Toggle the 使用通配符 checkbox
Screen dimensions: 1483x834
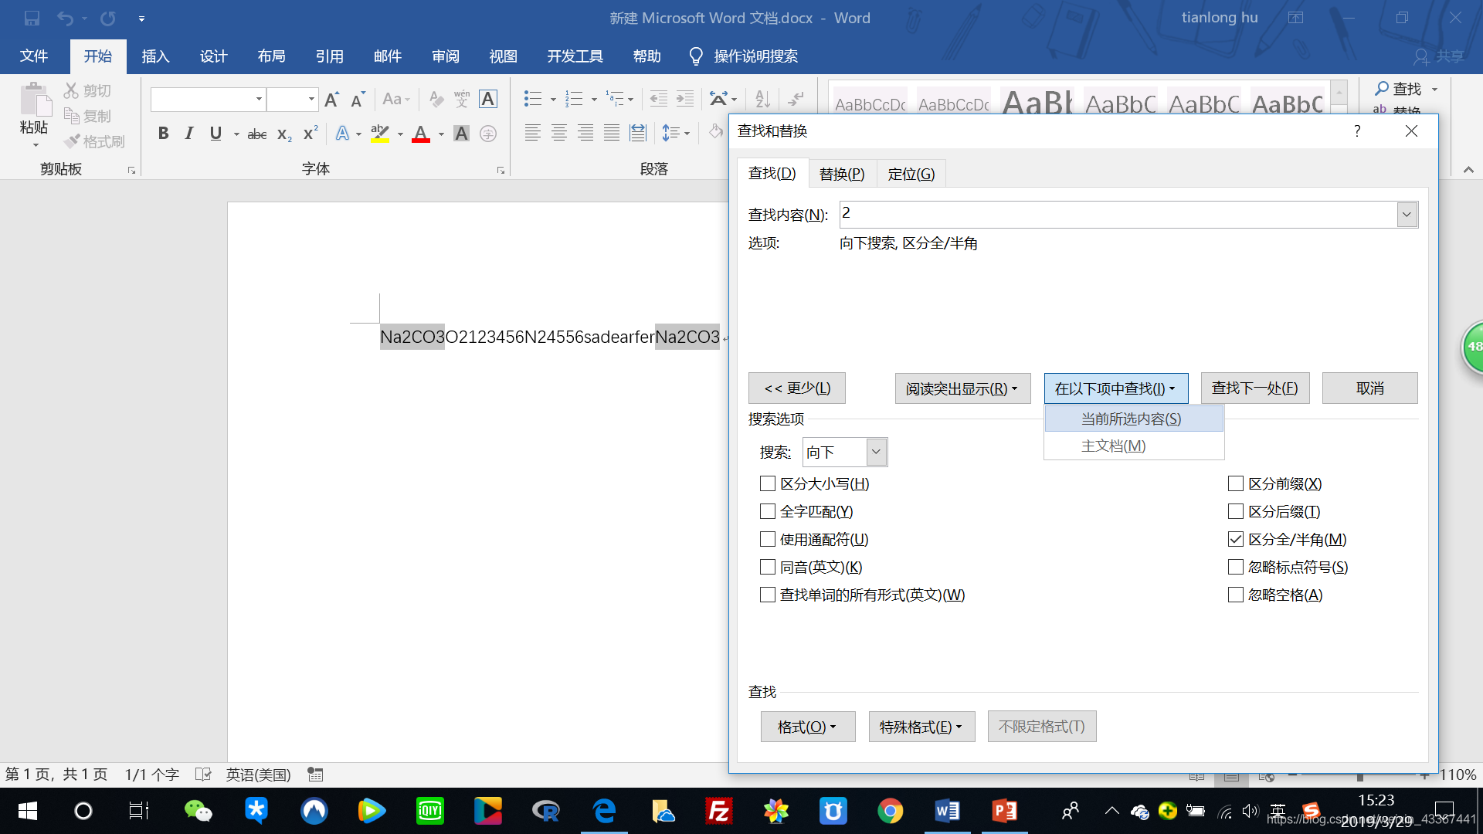[x=768, y=540]
